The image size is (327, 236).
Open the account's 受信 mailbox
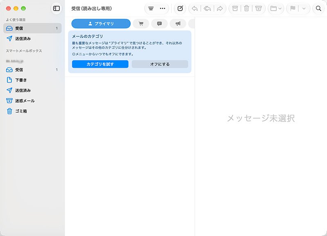(32, 70)
